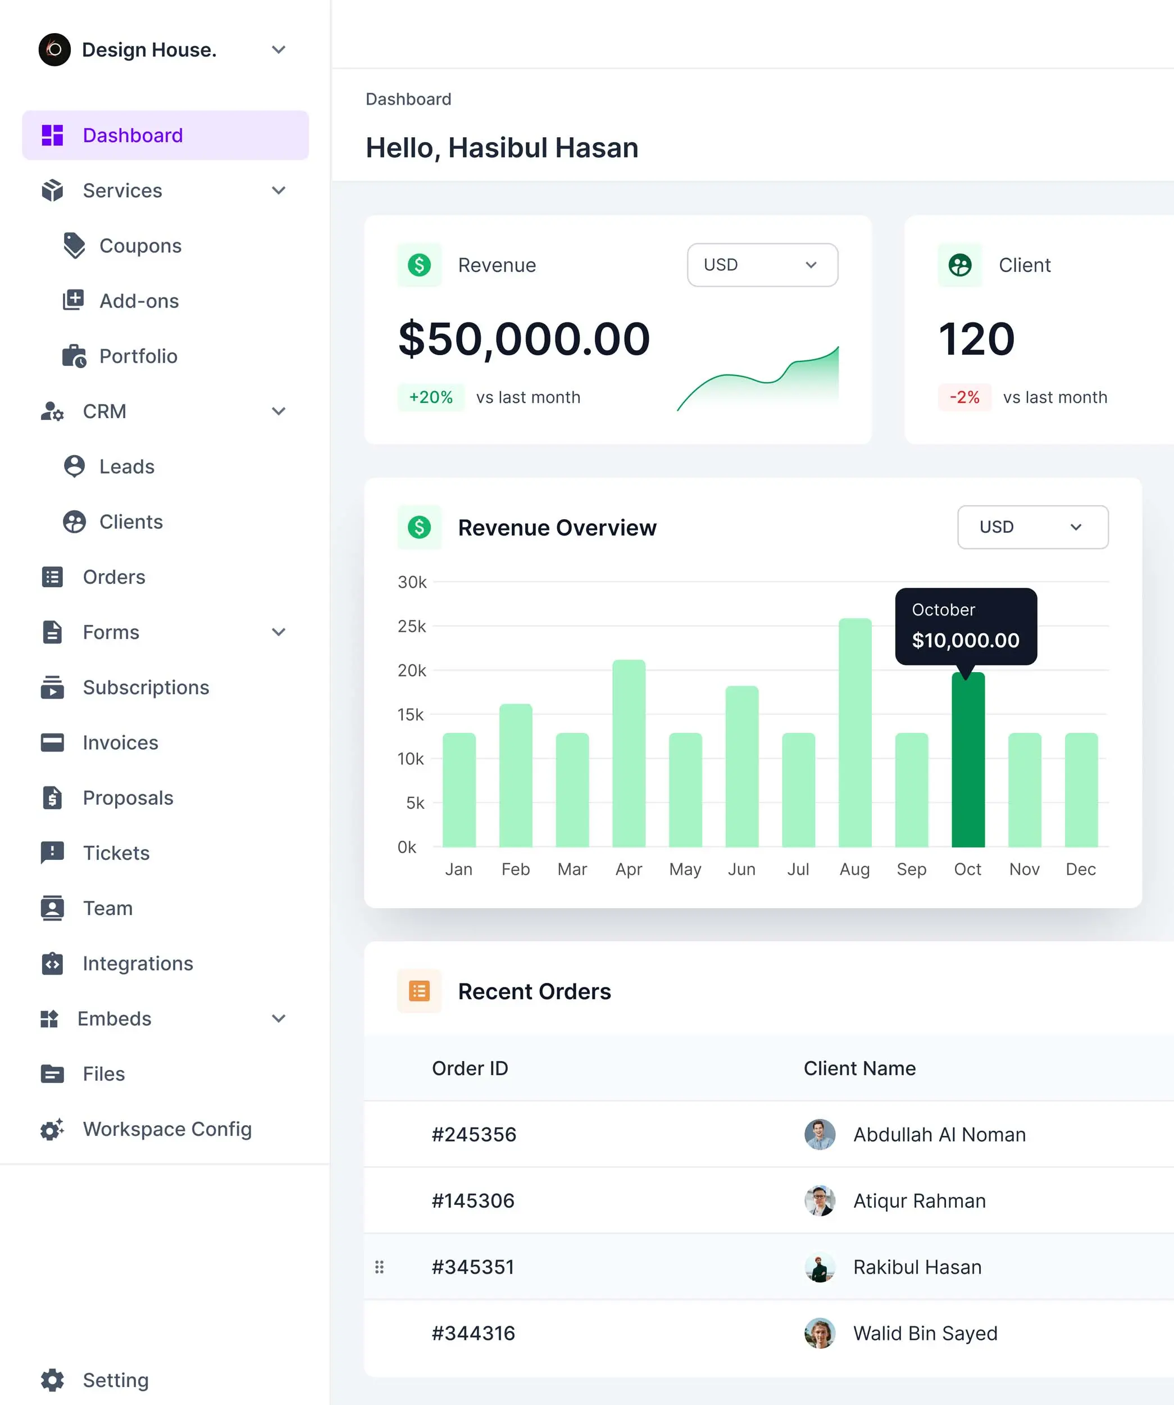Click the Workspace Config link

point(167,1130)
